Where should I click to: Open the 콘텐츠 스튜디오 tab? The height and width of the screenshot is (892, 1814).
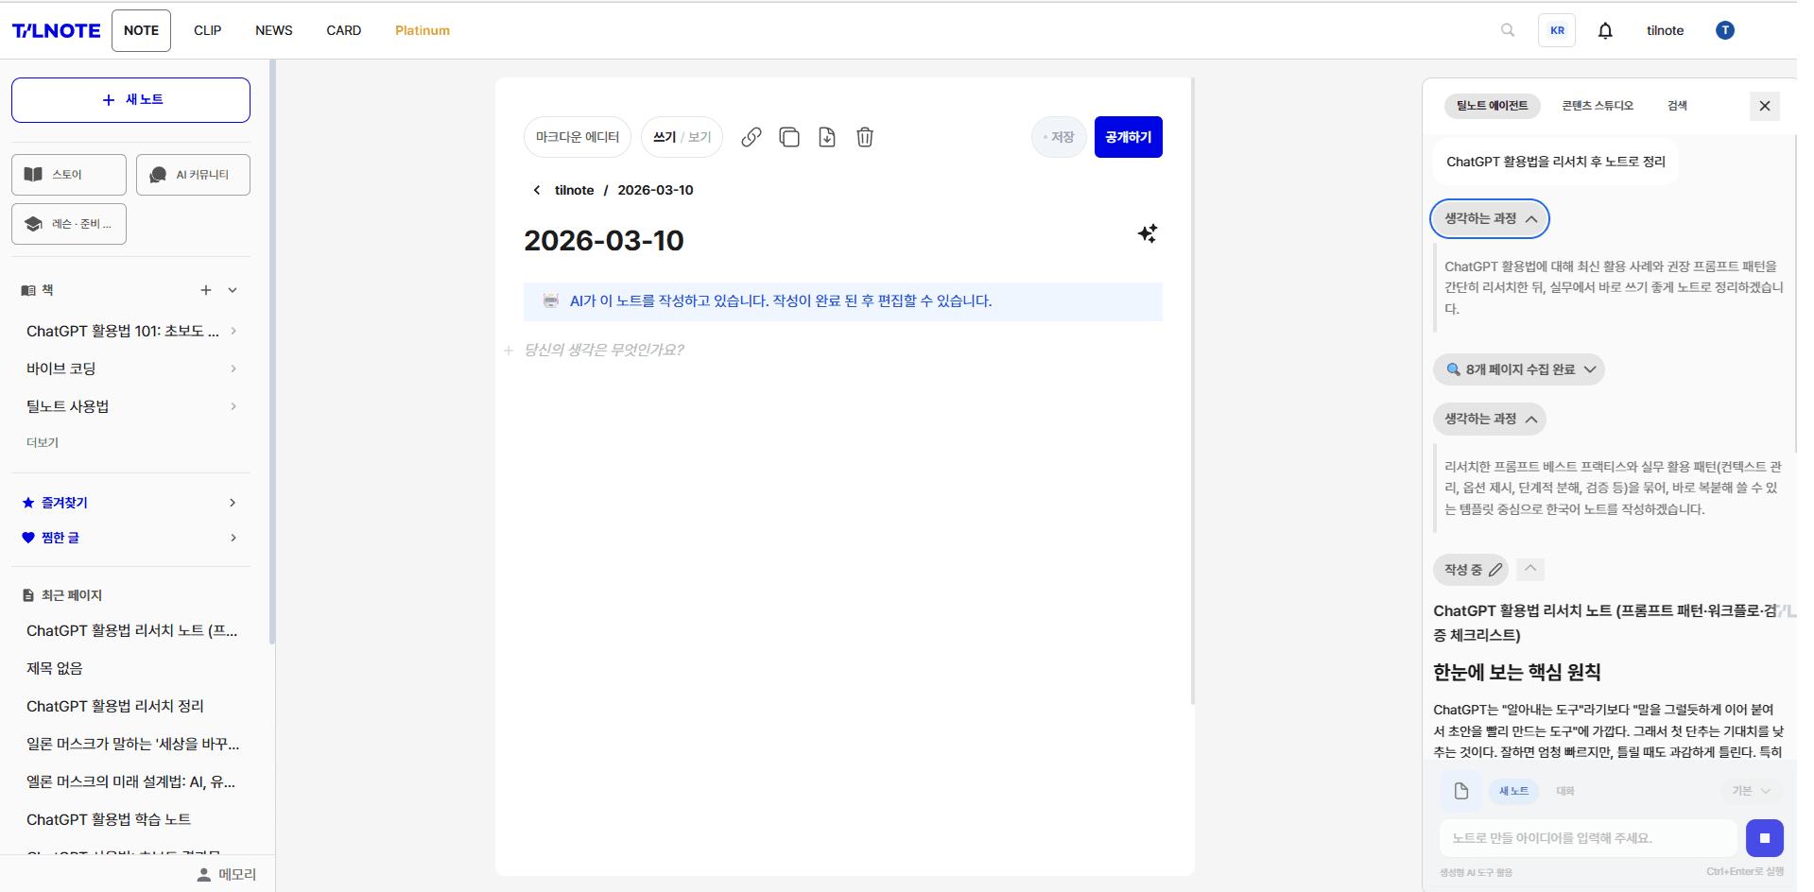1598,106
